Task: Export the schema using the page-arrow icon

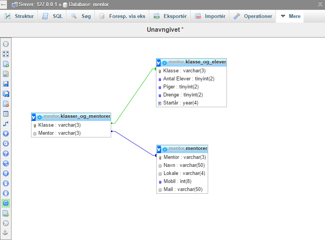Action: 6,213
